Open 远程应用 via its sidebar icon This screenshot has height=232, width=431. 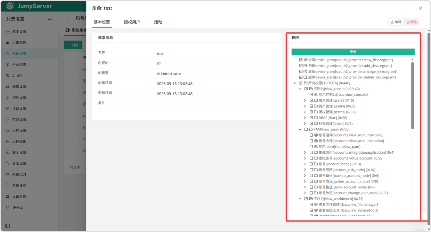click(x=8, y=141)
